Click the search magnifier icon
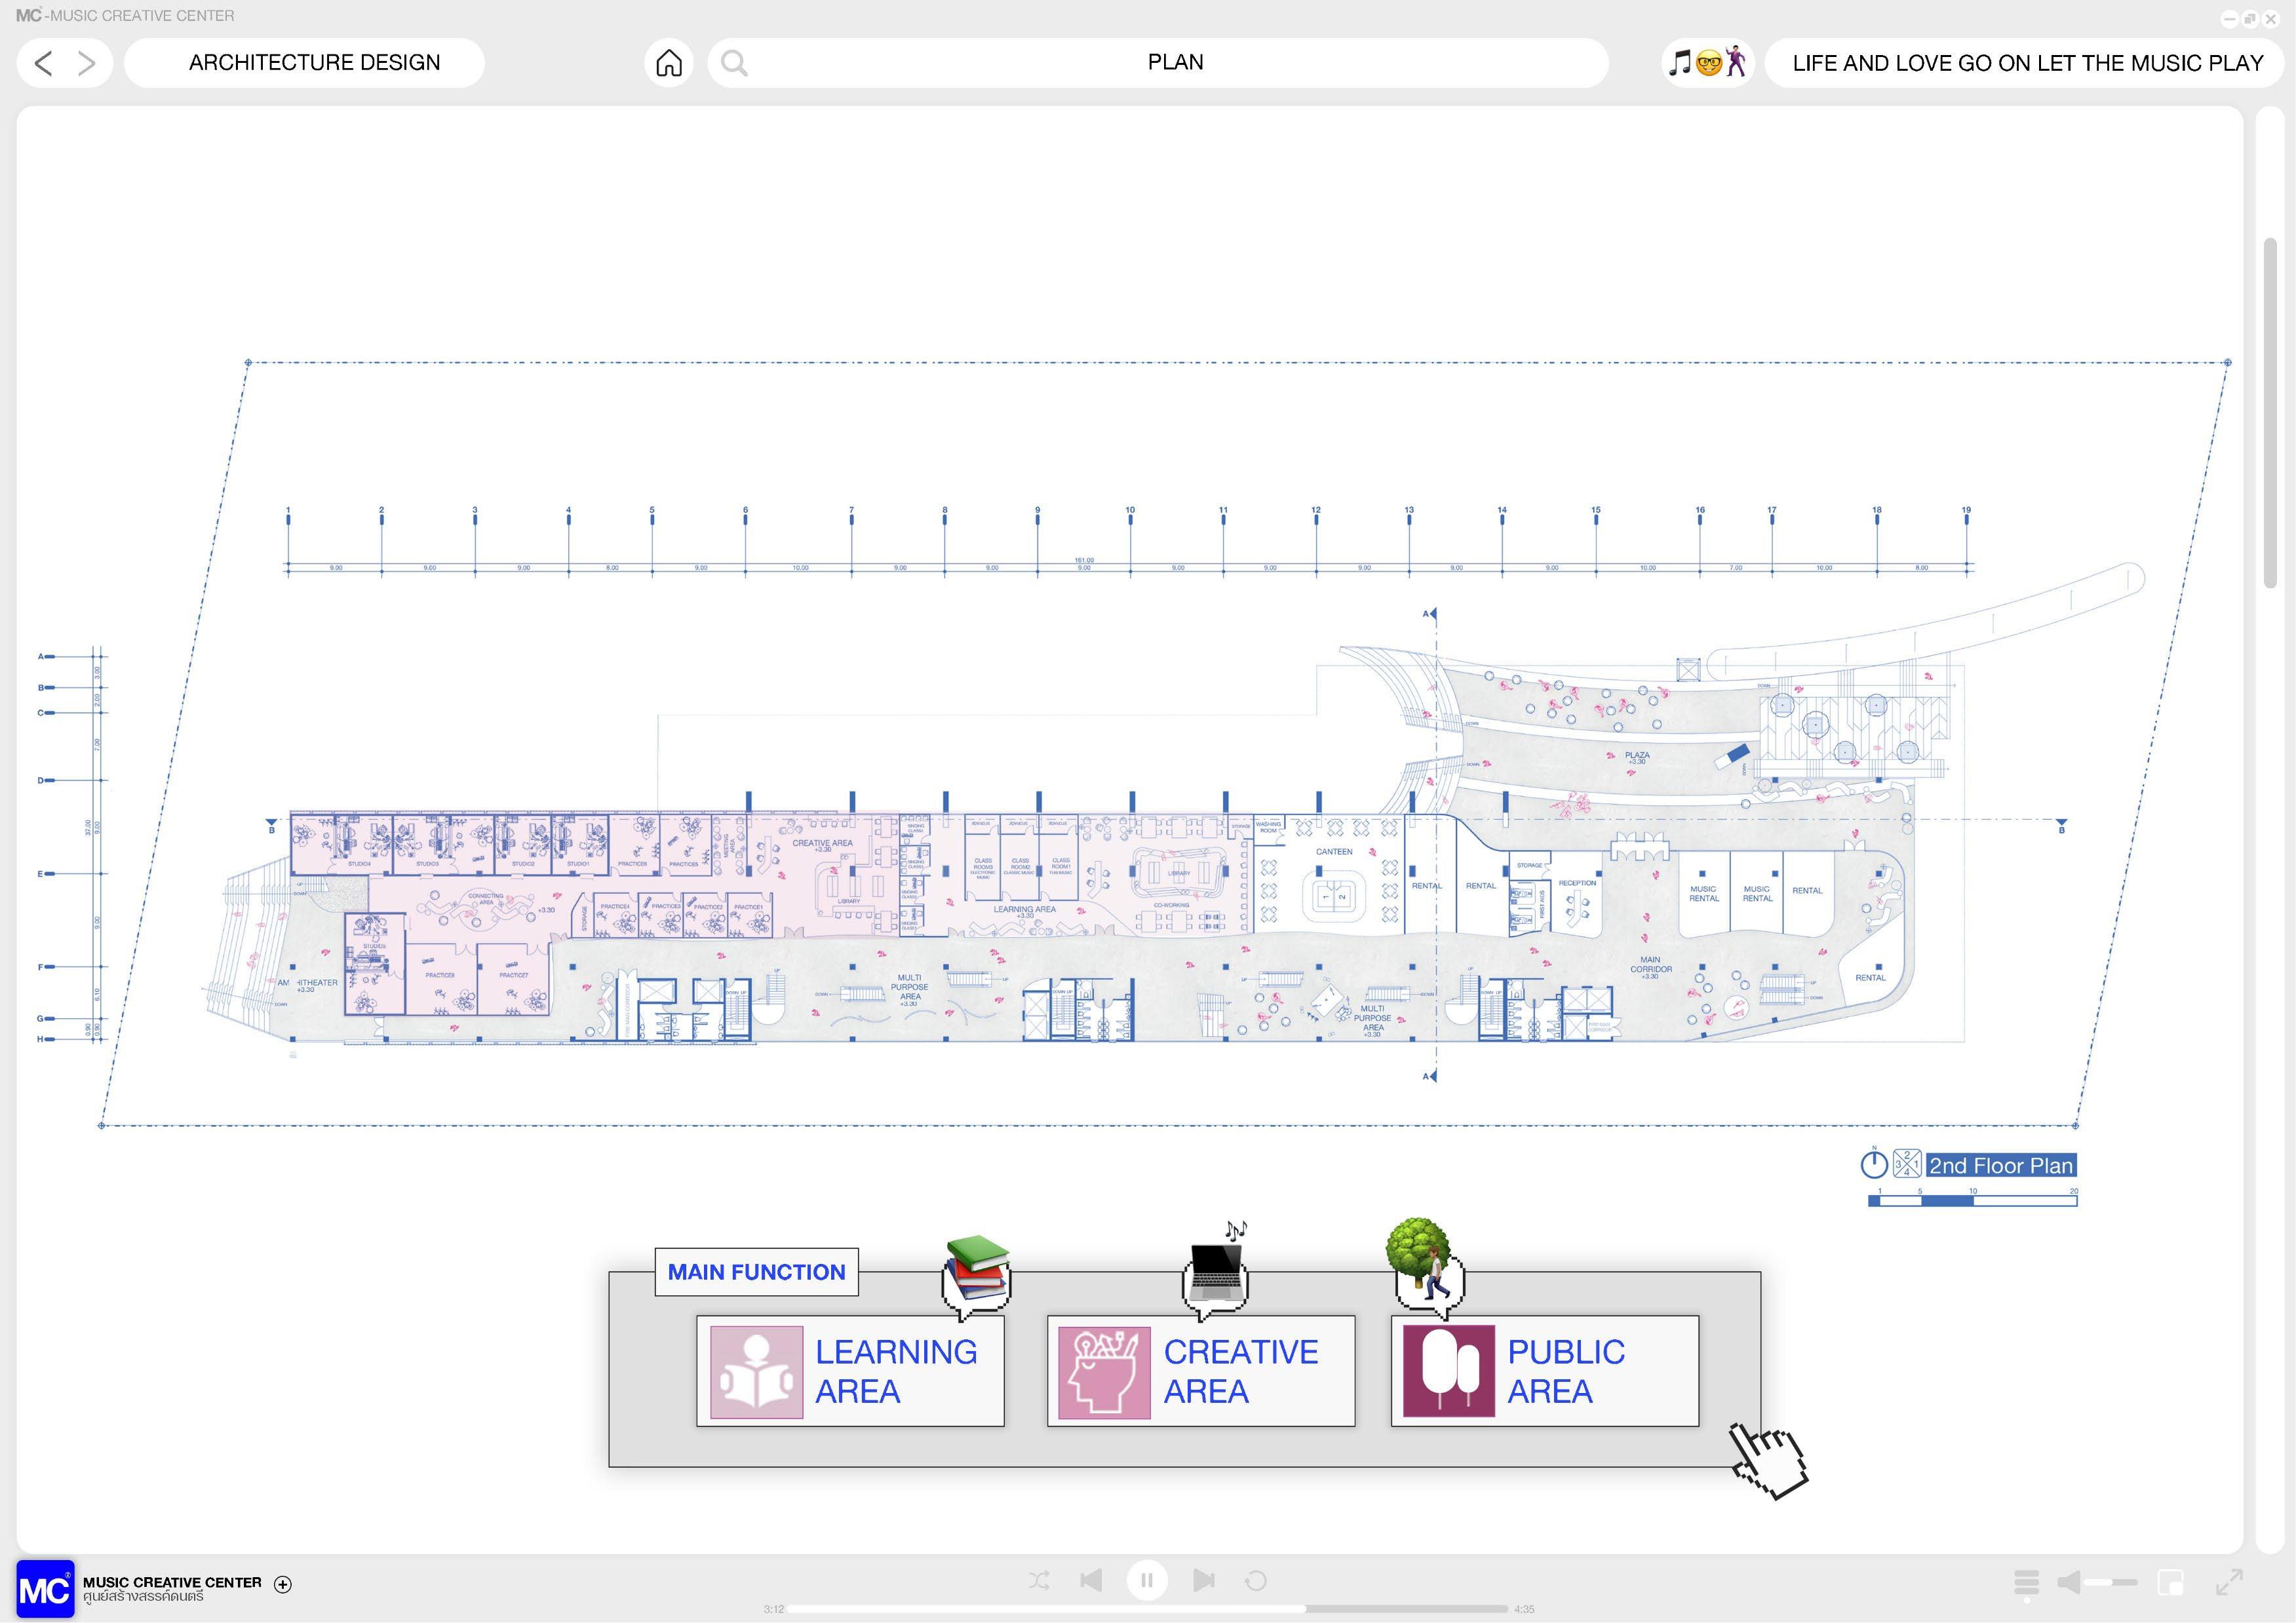Image resolution: width=2296 pixels, height=1623 pixels. tap(734, 63)
